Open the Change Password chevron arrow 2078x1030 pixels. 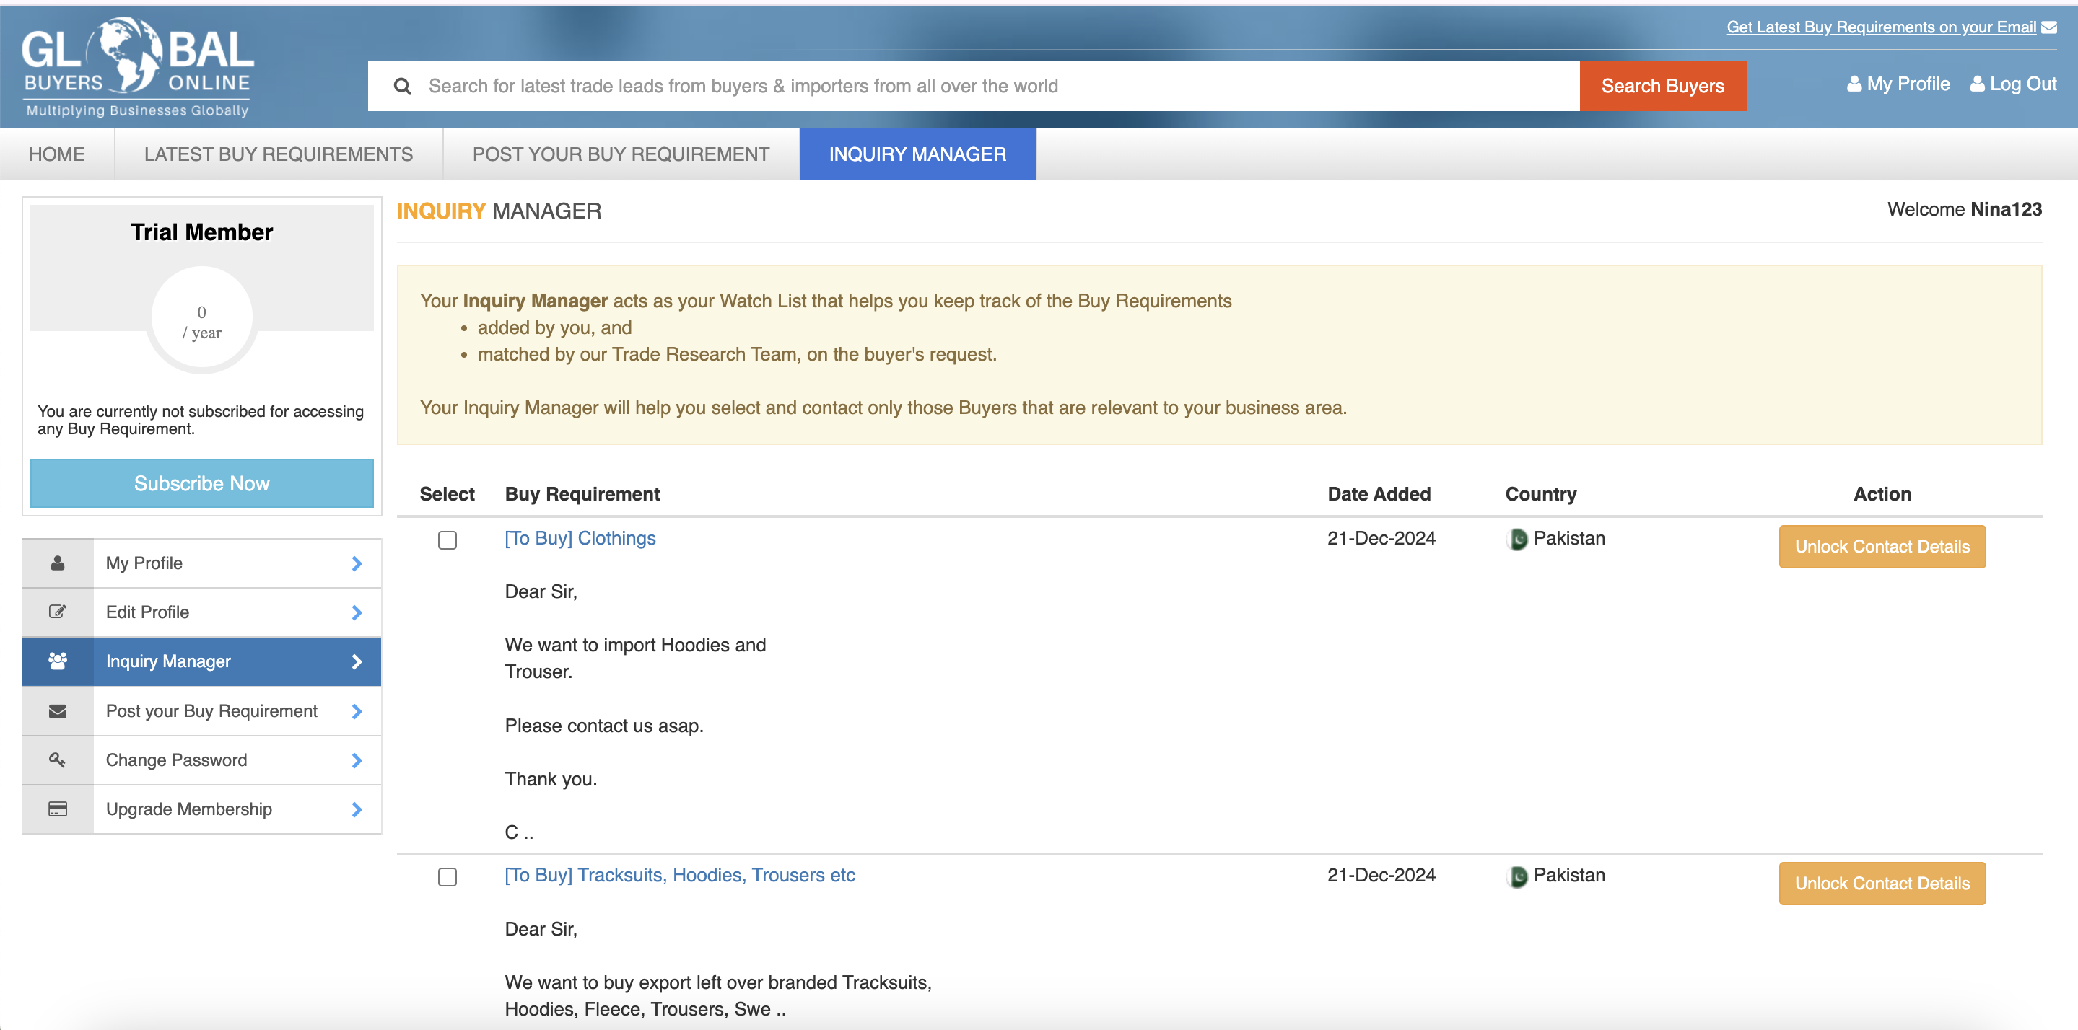pos(357,760)
